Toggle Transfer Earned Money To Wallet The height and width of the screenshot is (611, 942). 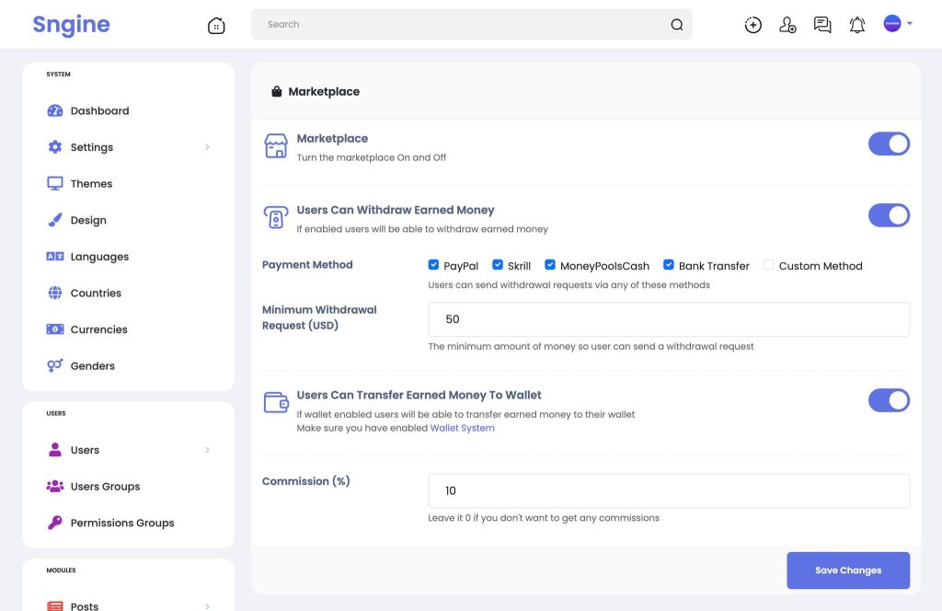(x=889, y=400)
